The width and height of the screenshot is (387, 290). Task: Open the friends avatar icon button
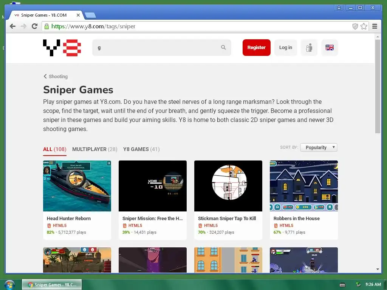[x=309, y=48]
